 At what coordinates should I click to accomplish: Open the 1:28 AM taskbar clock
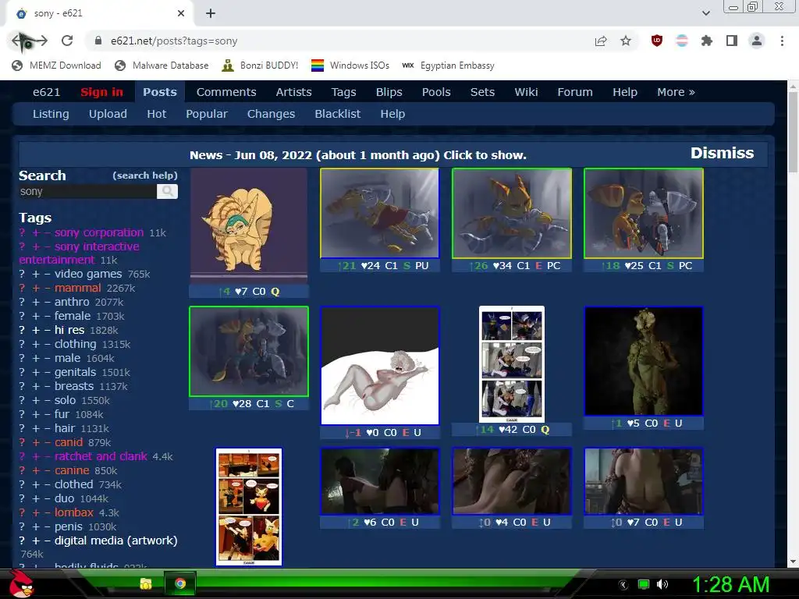(x=730, y=584)
